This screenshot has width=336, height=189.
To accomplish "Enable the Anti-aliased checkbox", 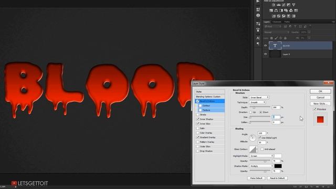I will click(x=262, y=149).
